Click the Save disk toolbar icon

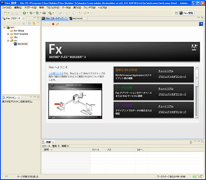(12, 13)
